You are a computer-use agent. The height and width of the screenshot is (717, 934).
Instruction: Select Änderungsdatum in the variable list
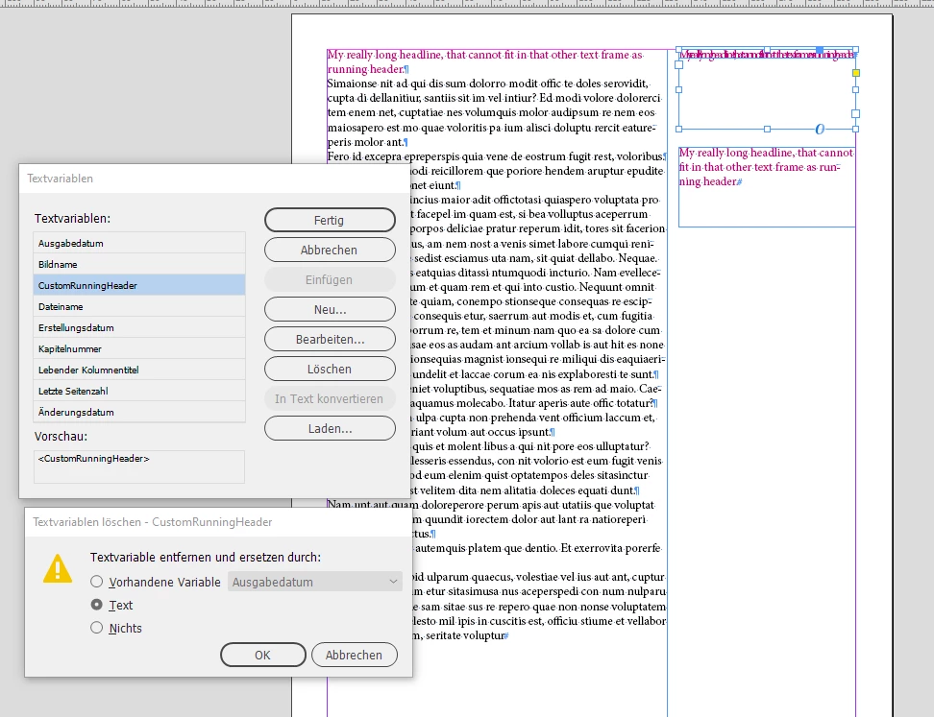tap(139, 413)
